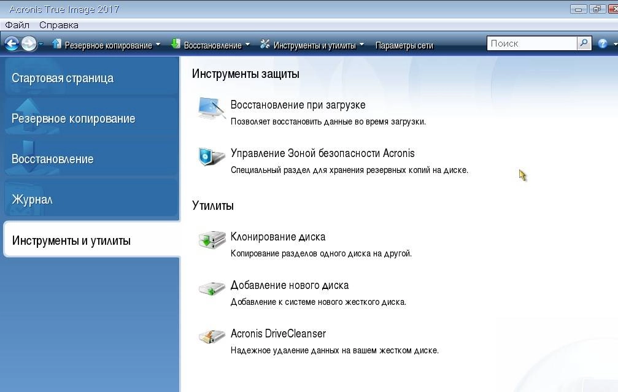Click the Acronis DriveCleanser brush icon
Screen dimensions: 618x392
[212, 336]
